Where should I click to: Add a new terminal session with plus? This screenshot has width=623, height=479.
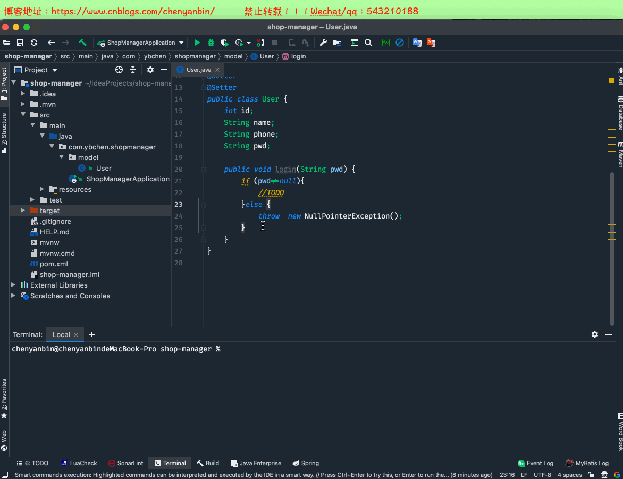(x=92, y=334)
